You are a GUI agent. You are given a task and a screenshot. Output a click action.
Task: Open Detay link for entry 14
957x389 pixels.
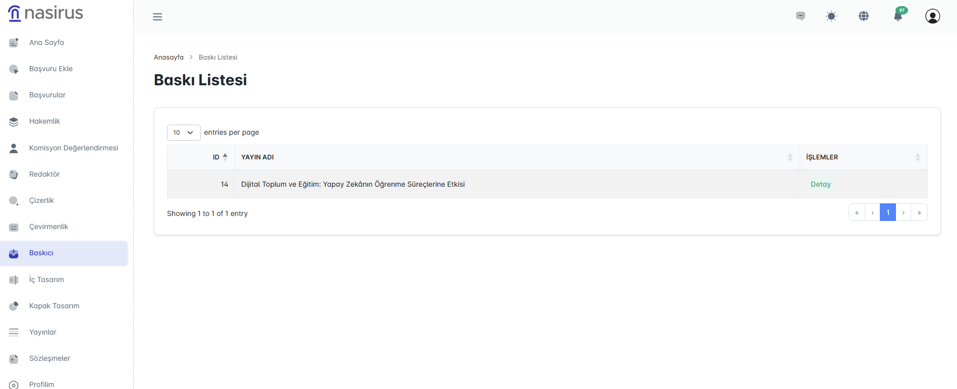[820, 184]
